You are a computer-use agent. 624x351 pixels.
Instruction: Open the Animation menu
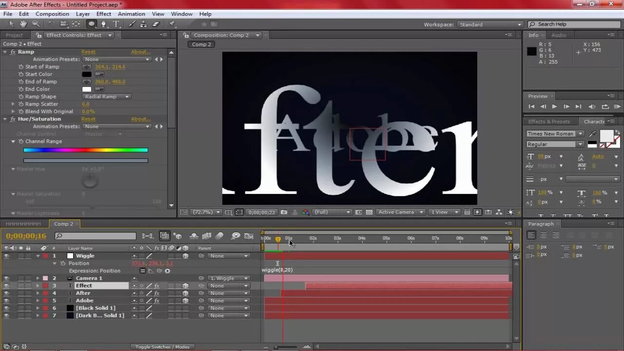[x=131, y=14]
